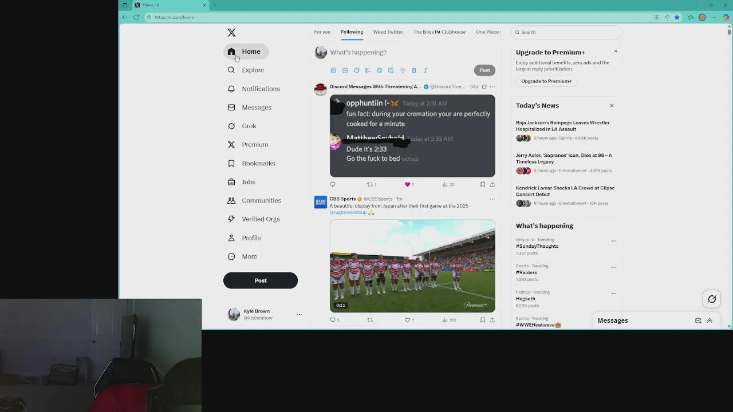Image resolution: width=733 pixels, height=412 pixels.
Task: Open Explore from the sidebar
Action: tap(246, 70)
